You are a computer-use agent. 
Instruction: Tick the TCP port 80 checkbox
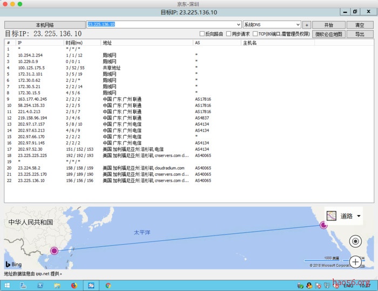tap(255, 33)
